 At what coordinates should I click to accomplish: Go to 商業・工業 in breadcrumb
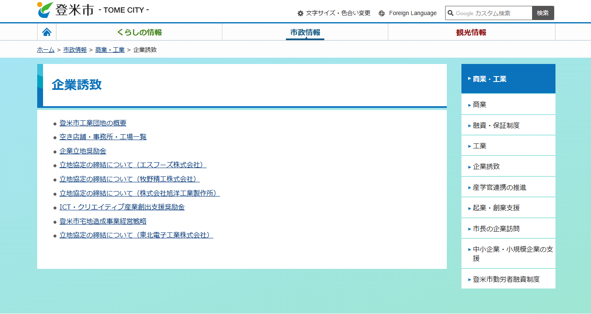pyautogui.click(x=110, y=50)
